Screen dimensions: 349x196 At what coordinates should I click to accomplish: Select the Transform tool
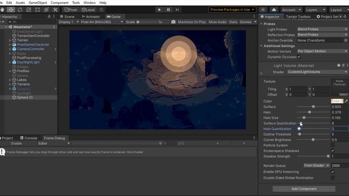coord(46,10)
